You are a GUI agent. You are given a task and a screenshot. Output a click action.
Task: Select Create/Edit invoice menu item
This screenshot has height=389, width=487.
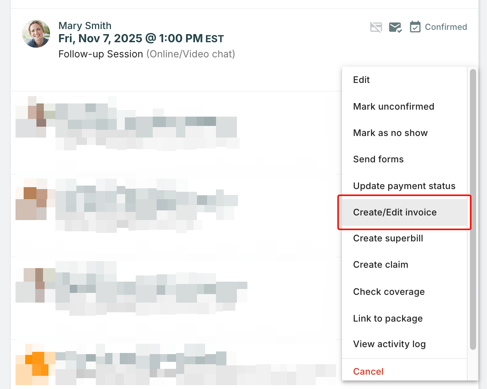(x=395, y=212)
